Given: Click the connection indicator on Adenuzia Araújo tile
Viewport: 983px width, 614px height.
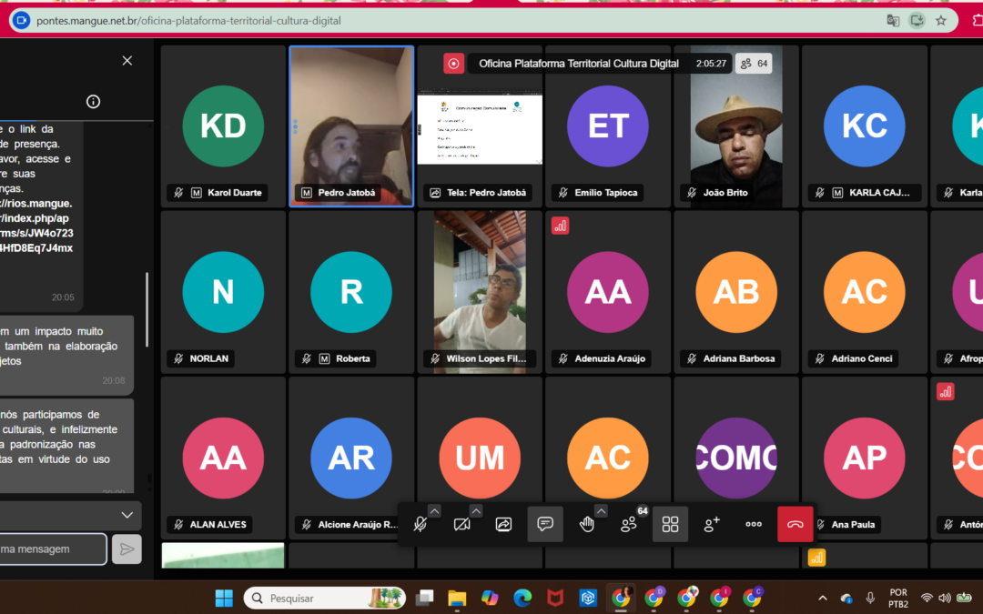Looking at the screenshot, I should click(x=560, y=226).
